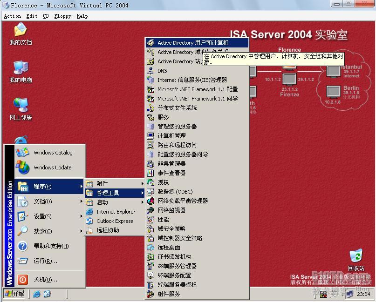Open 域安全策略 entry
This screenshot has height=302, width=376.
click(x=197, y=229)
